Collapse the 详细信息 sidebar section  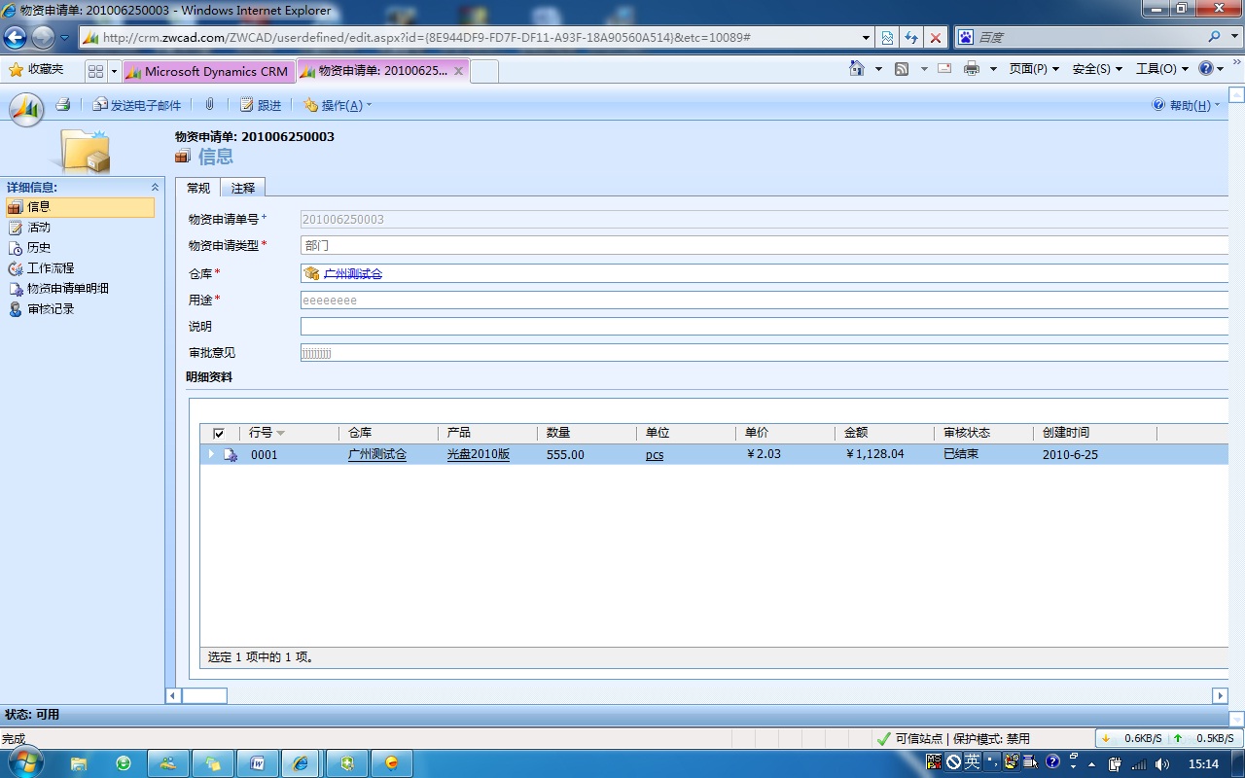[154, 187]
